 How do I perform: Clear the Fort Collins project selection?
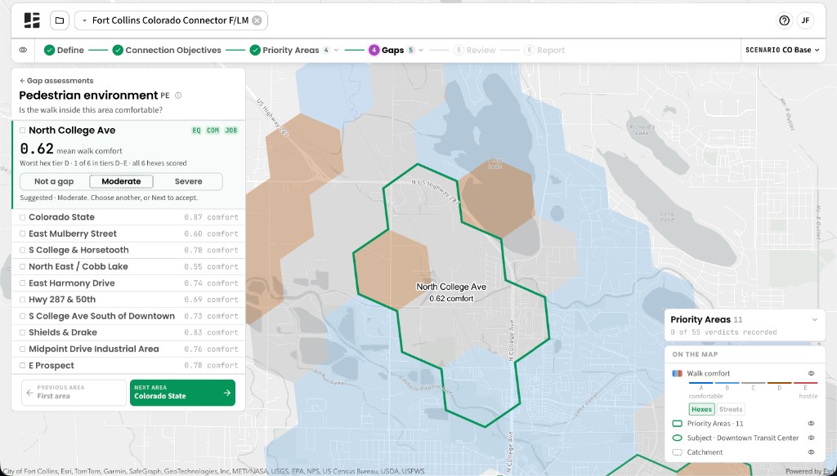257,20
